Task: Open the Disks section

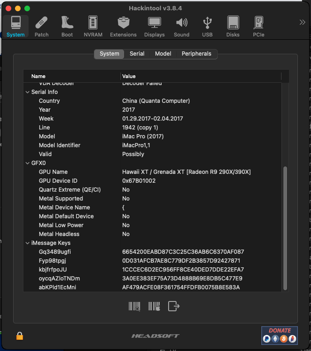Action: pos(233,26)
